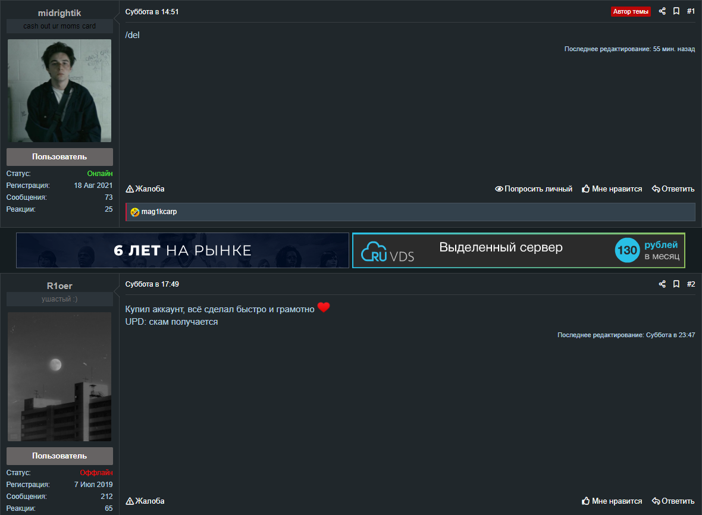Viewport: 702px width, 515px height.
Task: Like R1oer's post with Мне нравится
Action: (x=612, y=501)
